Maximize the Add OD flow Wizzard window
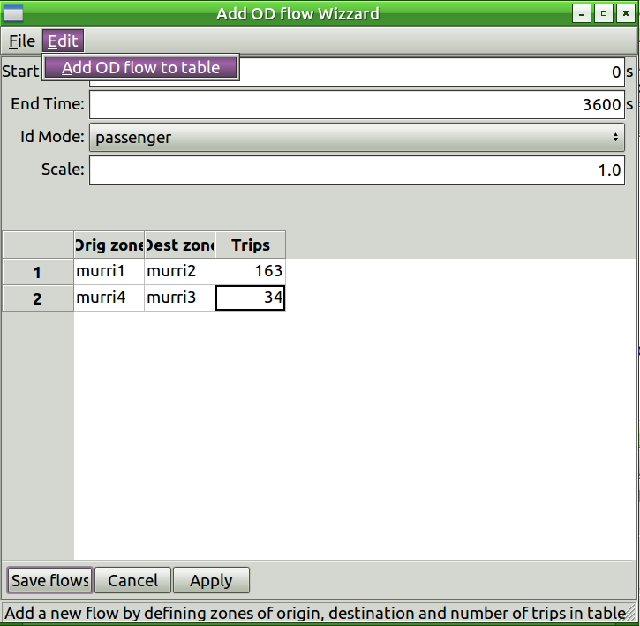 pos(604,13)
